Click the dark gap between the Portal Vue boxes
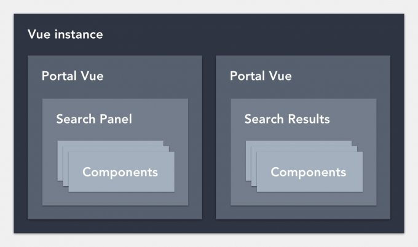Viewport: 418px width, 247px height. pos(209,137)
